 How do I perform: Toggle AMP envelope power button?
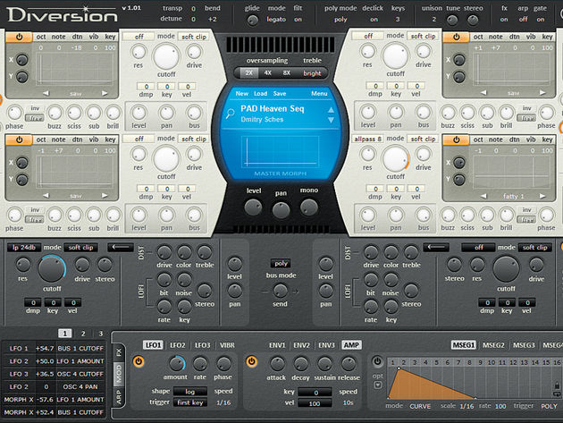251,361
